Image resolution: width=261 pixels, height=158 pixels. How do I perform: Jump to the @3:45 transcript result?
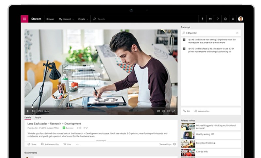pyautogui.click(x=212, y=41)
